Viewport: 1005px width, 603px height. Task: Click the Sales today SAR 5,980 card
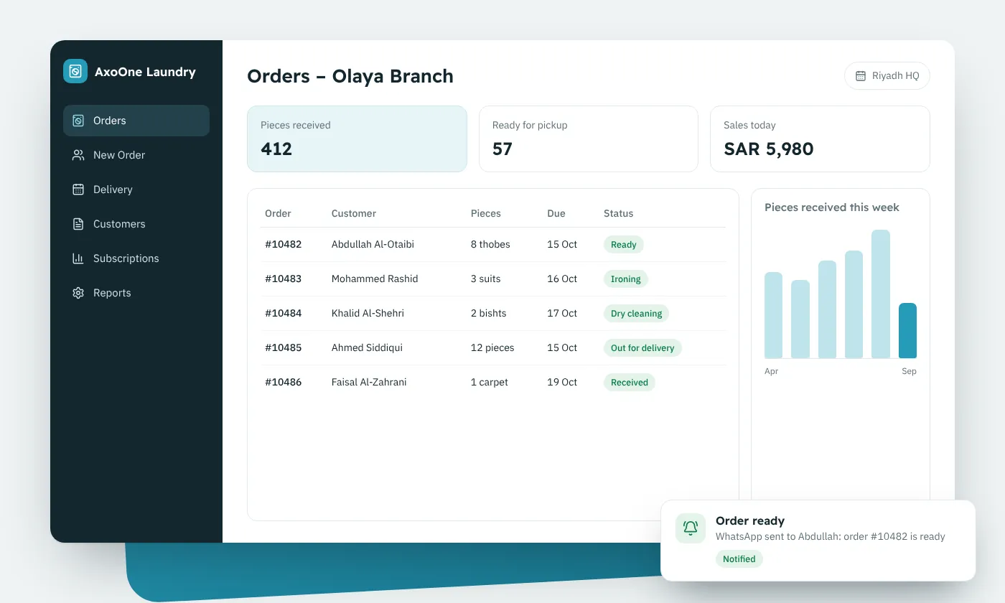point(820,139)
